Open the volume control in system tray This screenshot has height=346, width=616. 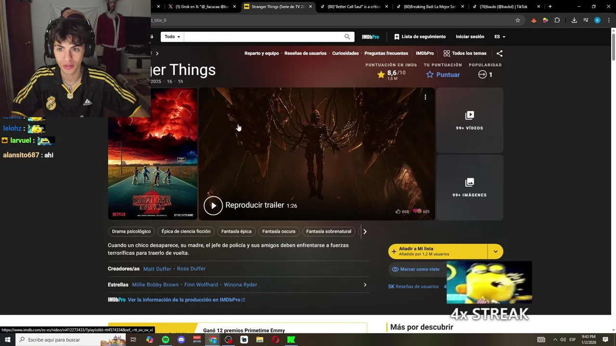(x=563, y=340)
